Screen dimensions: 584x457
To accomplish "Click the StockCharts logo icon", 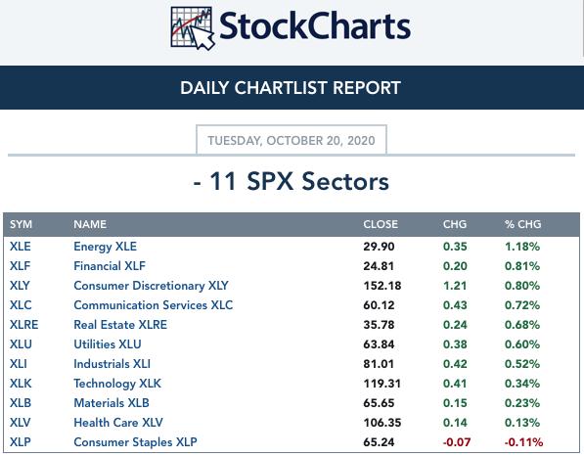I will 193,28.
